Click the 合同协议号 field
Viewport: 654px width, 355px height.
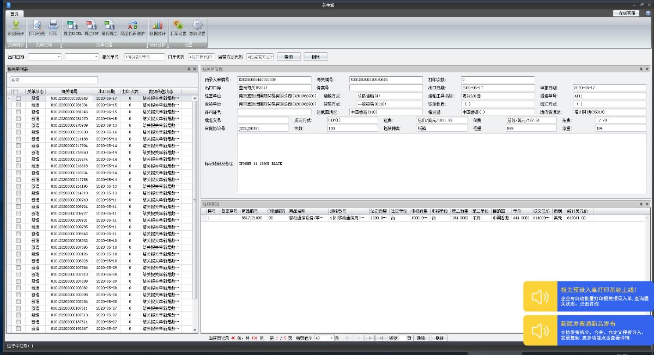pyautogui.click(x=263, y=128)
